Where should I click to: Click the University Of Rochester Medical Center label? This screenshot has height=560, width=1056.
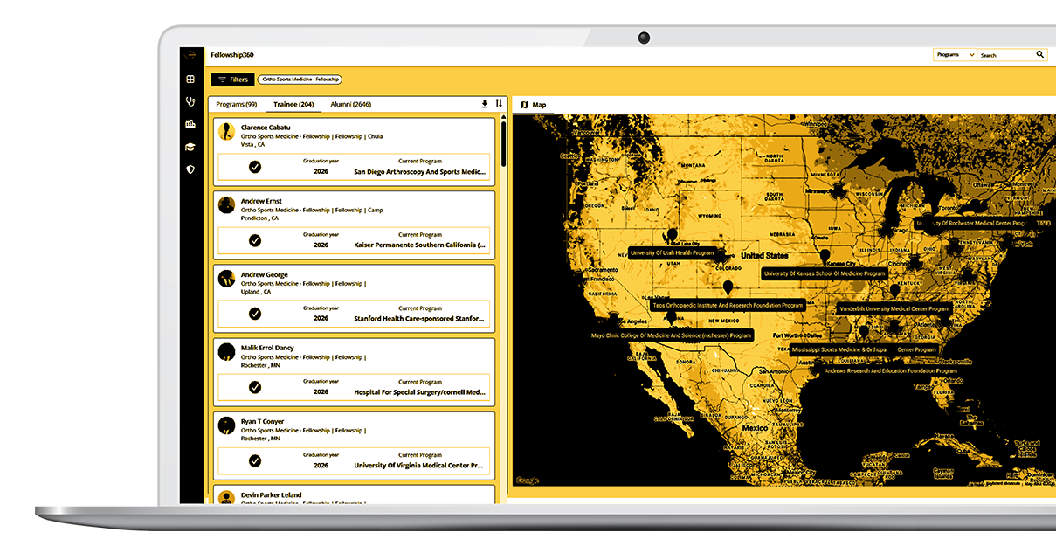[971, 224]
